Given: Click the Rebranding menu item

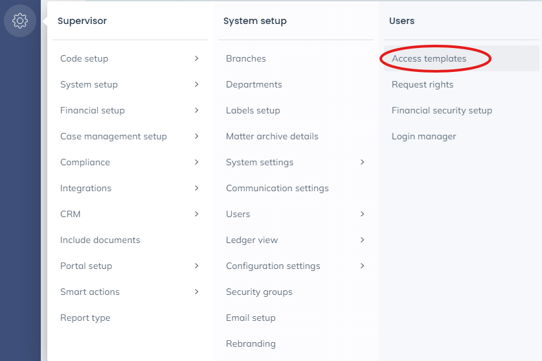Looking at the screenshot, I should click(251, 344).
